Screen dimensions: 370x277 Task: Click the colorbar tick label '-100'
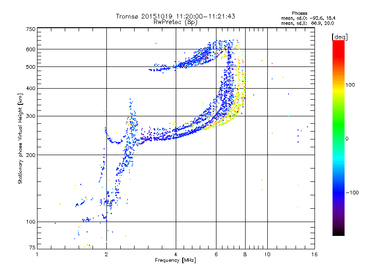[x=352, y=193]
